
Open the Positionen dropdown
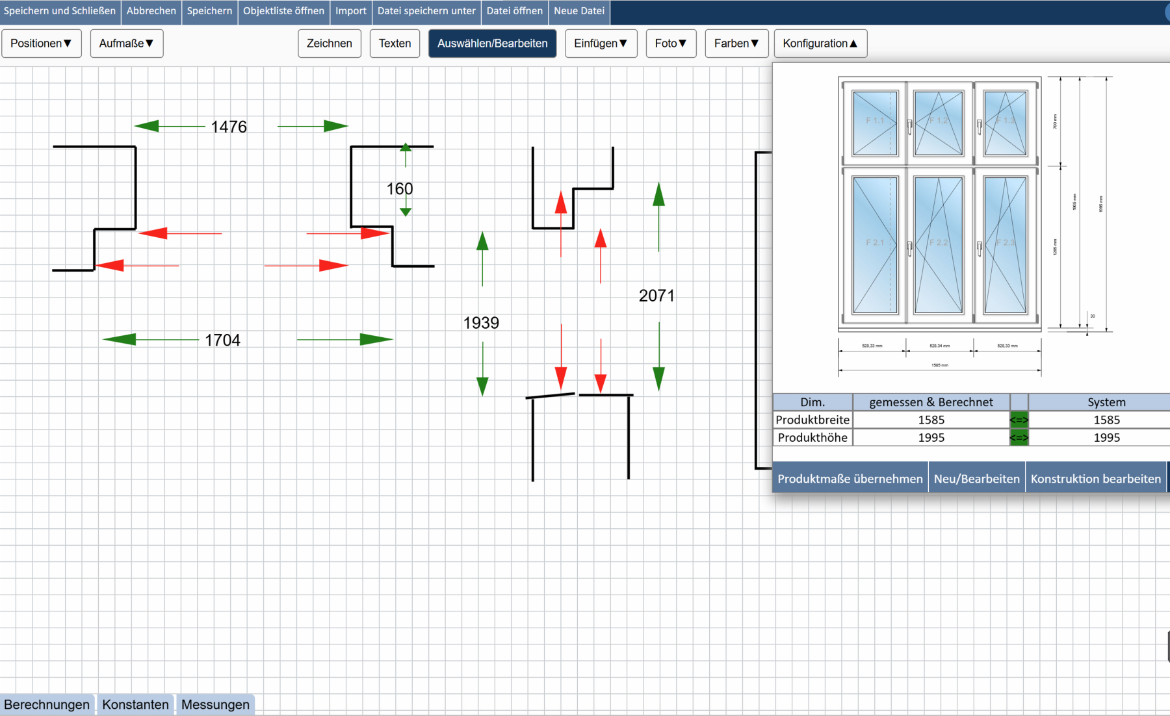(41, 44)
